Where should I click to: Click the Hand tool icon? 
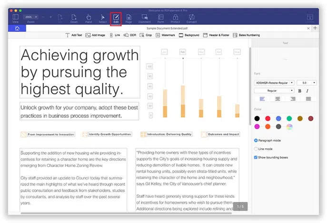click(89, 19)
